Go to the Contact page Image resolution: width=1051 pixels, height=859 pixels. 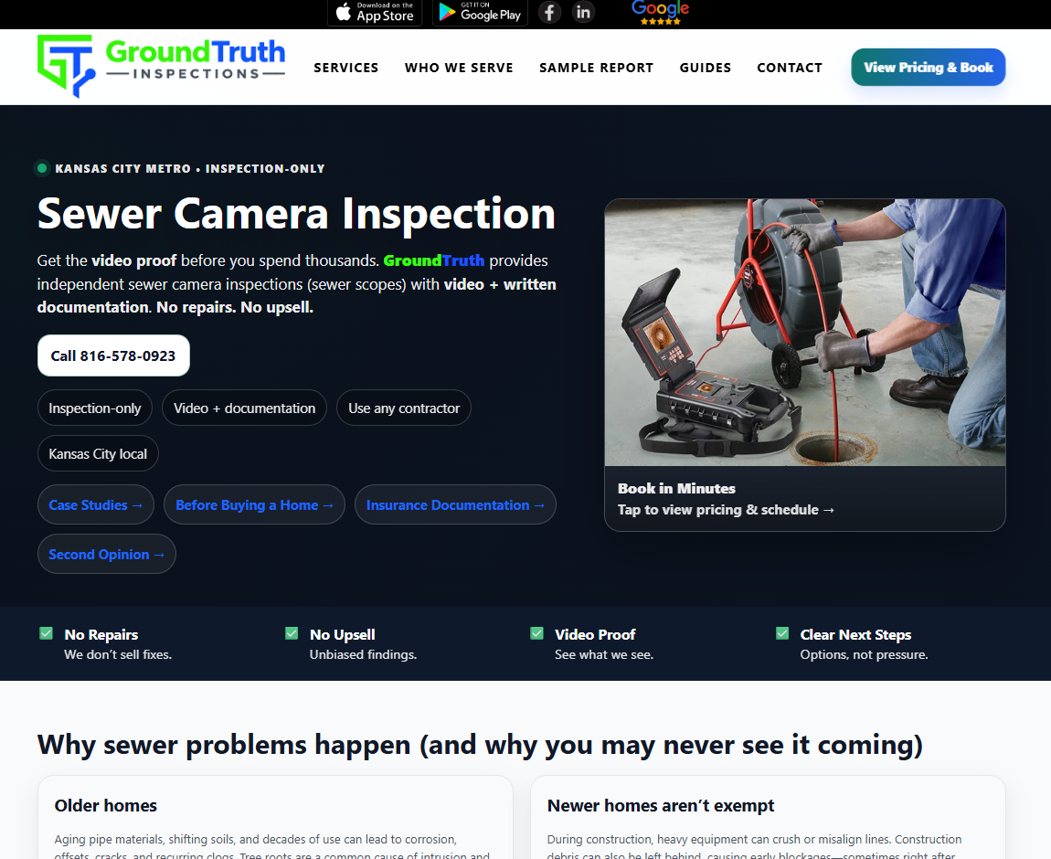(x=790, y=68)
